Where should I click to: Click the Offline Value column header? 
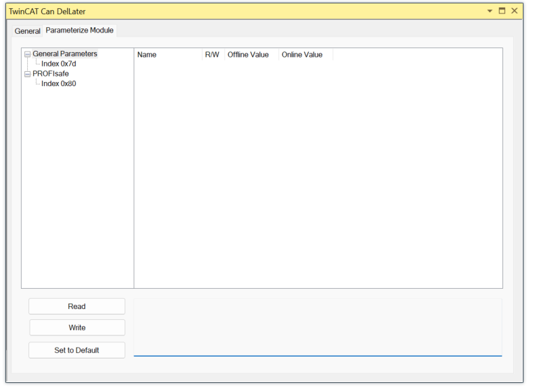(251, 55)
